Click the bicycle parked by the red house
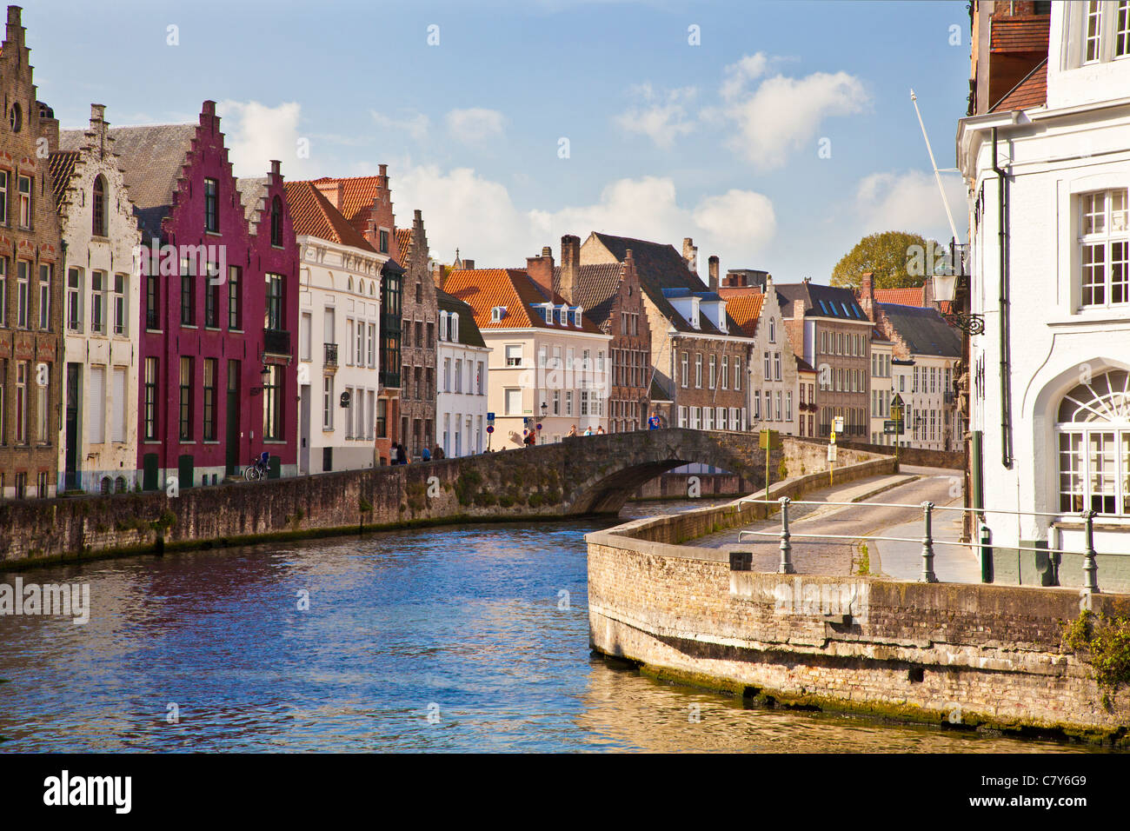This screenshot has height=831, width=1130. pyautogui.click(x=256, y=469)
